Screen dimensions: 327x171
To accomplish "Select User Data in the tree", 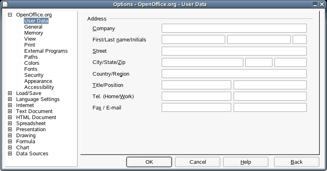I will click(x=36, y=21).
